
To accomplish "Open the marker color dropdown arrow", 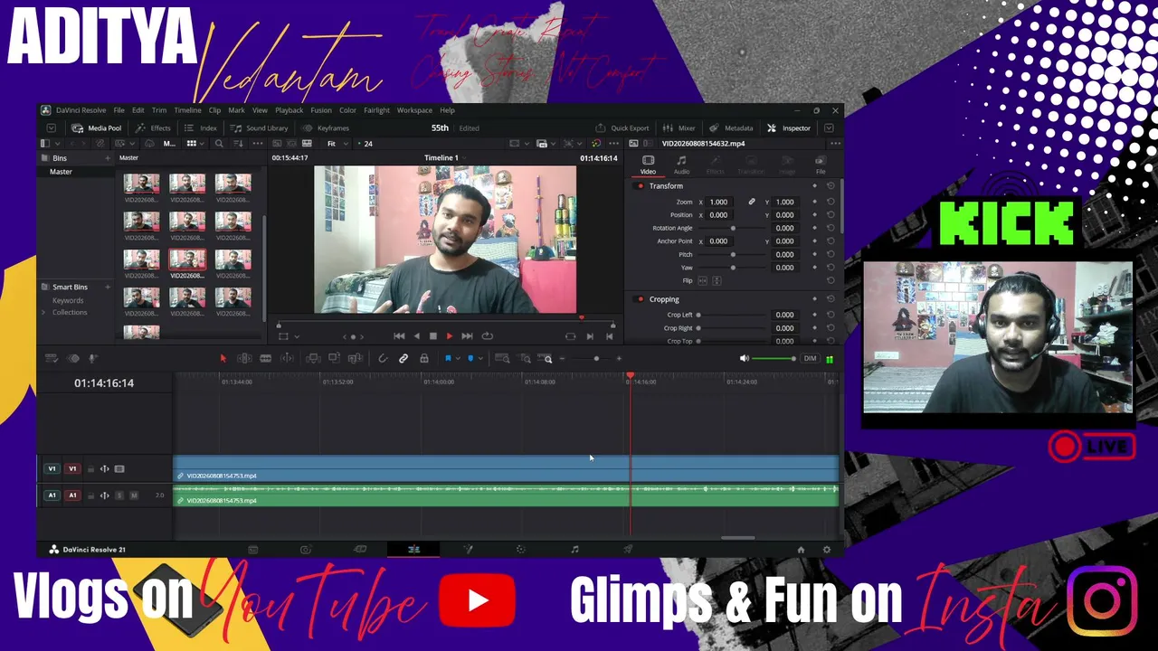I will (479, 359).
